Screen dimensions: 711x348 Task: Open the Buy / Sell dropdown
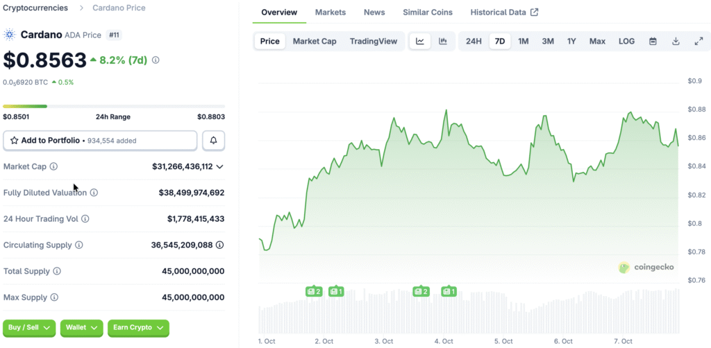click(29, 327)
